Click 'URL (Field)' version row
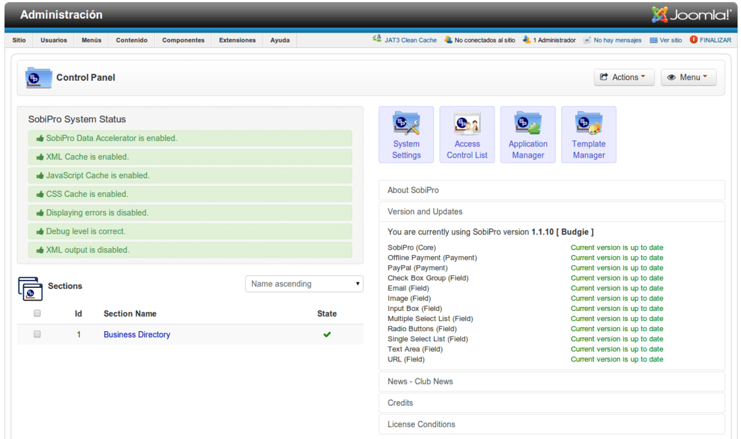 [406, 359]
